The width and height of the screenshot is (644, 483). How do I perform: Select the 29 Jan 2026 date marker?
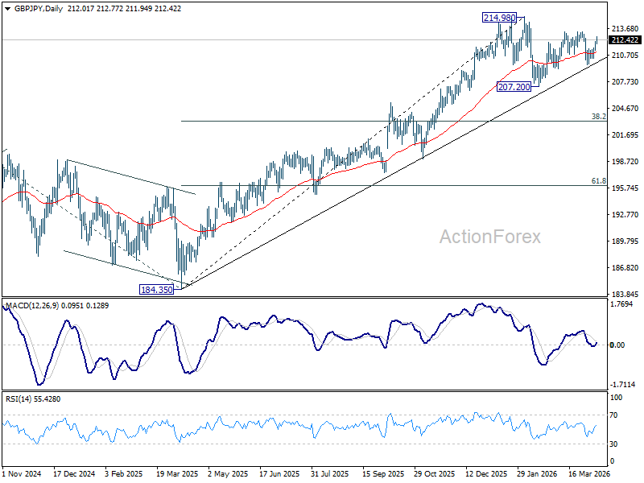(x=537, y=473)
